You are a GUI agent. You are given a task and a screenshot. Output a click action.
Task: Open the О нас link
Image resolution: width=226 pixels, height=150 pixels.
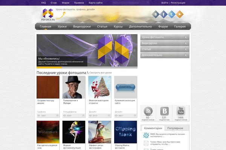(x=54, y=3)
